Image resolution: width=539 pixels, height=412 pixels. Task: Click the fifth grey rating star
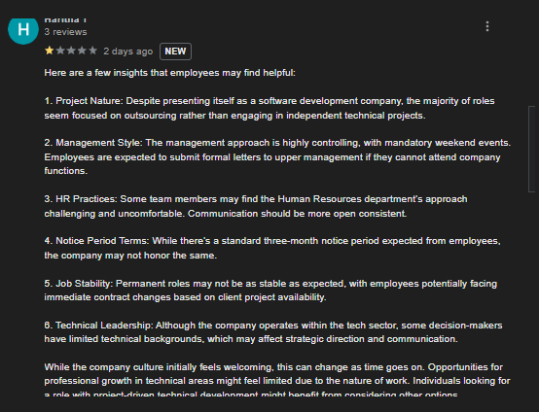pos(92,51)
